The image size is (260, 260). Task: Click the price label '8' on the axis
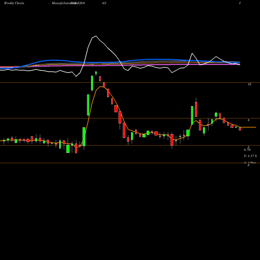point(249,120)
